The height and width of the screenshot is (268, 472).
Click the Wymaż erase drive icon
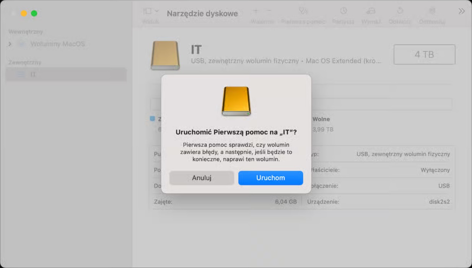[x=371, y=11]
